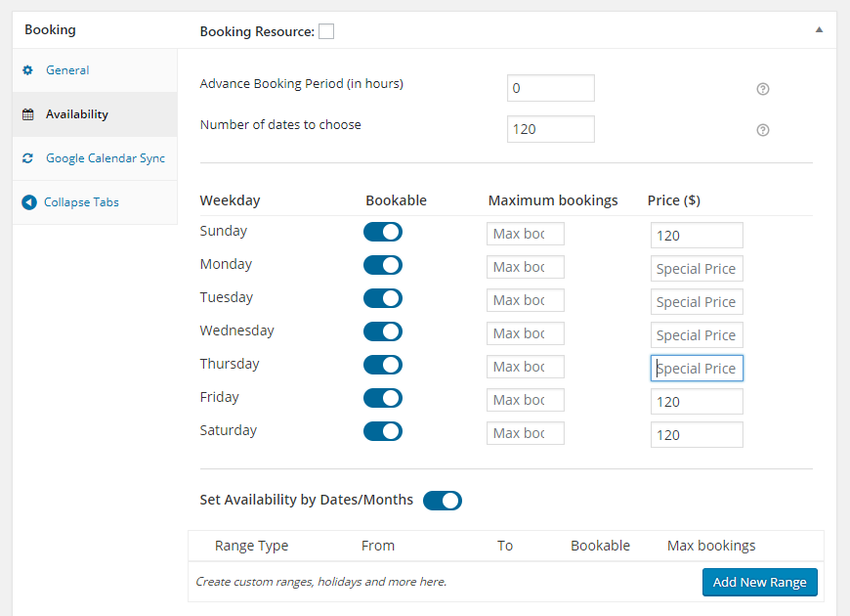The height and width of the screenshot is (616, 850).
Task: Click the Booking Resource label
Action: pos(257,31)
